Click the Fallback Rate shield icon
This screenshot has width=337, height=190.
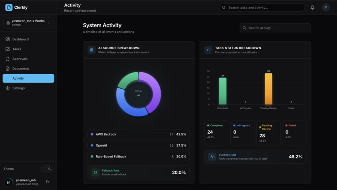tap(95, 172)
